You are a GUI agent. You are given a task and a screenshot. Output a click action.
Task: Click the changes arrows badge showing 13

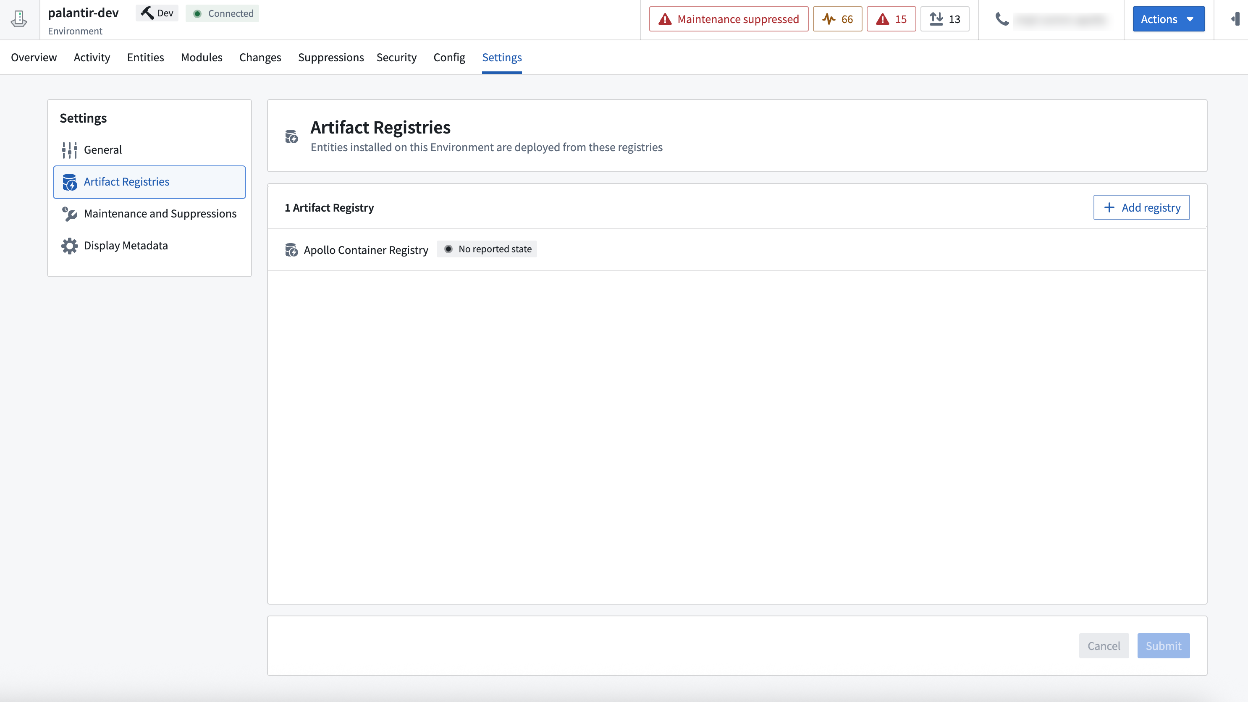945,19
